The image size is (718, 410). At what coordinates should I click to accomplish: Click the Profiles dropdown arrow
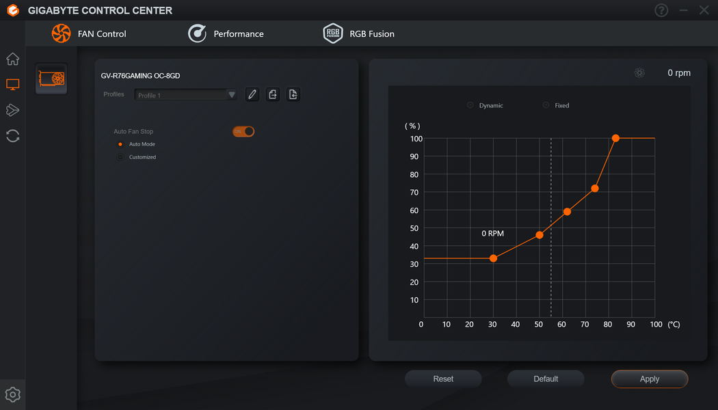pos(232,95)
